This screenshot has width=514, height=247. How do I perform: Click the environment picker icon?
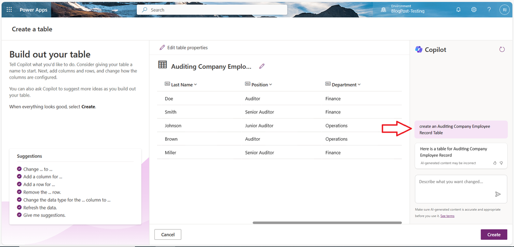(x=383, y=10)
